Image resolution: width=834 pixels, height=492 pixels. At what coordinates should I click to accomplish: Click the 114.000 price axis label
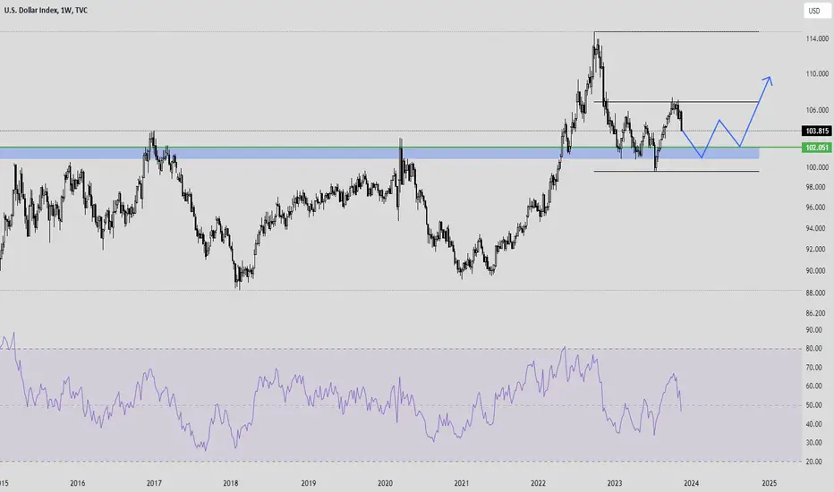click(x=817, y=38)
